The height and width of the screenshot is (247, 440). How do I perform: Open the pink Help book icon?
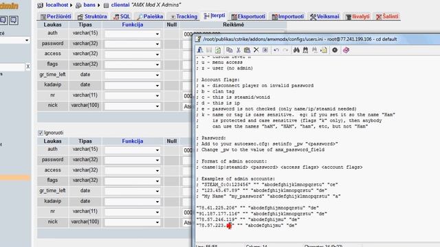coord(346,50)
